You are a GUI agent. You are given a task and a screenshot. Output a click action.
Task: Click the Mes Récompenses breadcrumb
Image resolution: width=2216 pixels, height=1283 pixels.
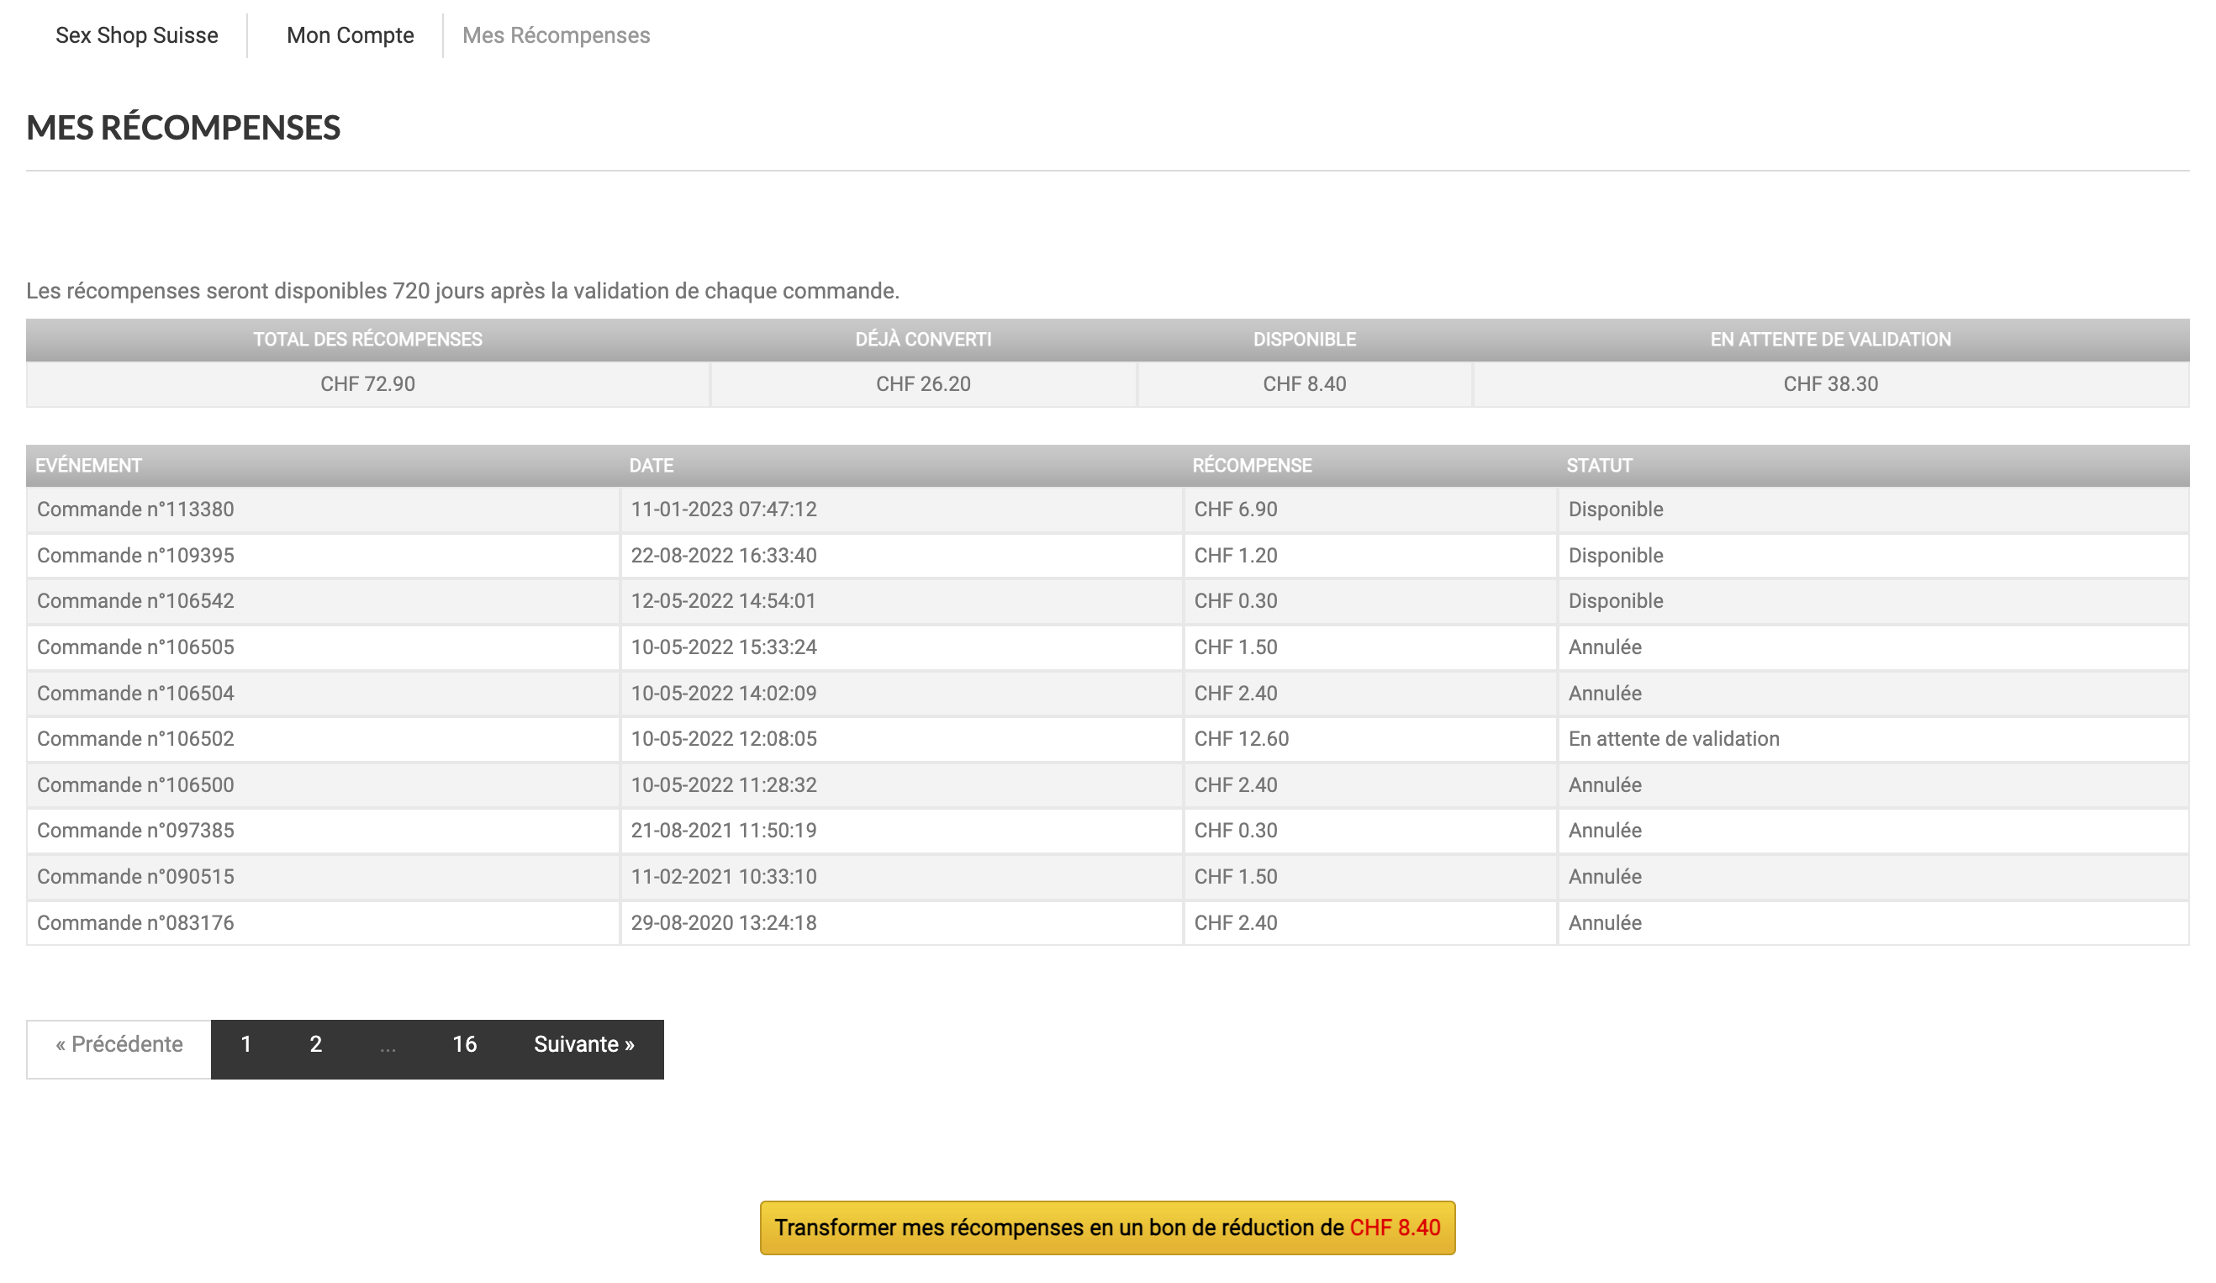click(556, 35)
